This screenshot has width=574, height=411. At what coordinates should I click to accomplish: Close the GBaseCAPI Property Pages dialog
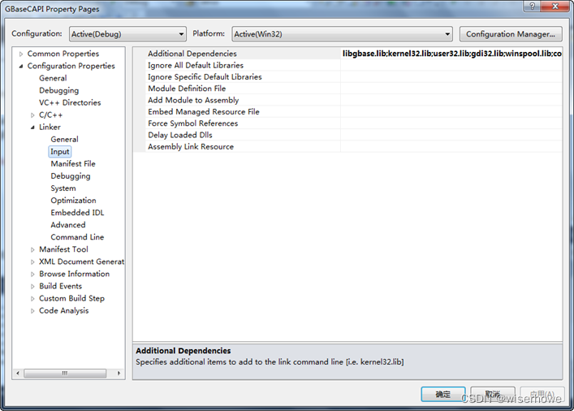tap(555, 6)
